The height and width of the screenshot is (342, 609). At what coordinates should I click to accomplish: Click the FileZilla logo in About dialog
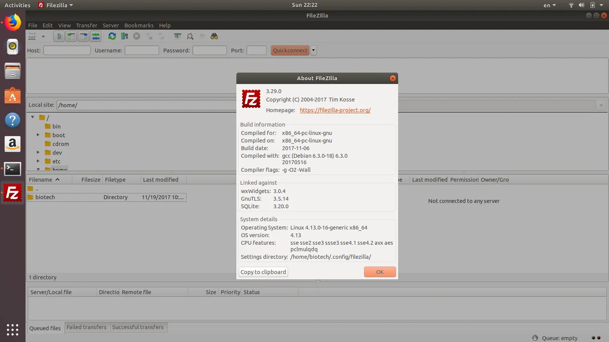coord(251,99)
